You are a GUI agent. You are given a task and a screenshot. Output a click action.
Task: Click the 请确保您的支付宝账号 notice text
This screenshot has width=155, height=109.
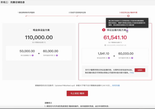73,85
